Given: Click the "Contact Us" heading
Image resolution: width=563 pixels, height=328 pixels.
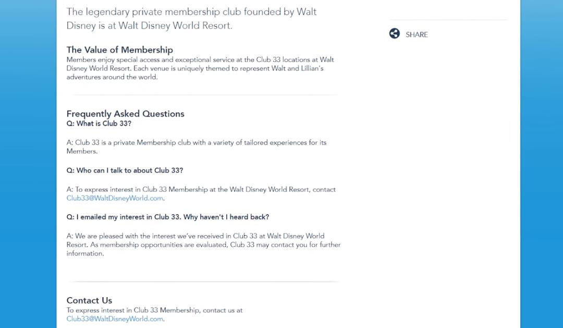Looking at the screenshot, I should [89, 300].
